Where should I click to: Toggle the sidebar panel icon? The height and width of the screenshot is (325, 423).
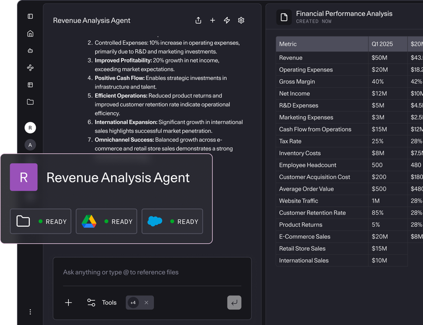tap(30, 16)
